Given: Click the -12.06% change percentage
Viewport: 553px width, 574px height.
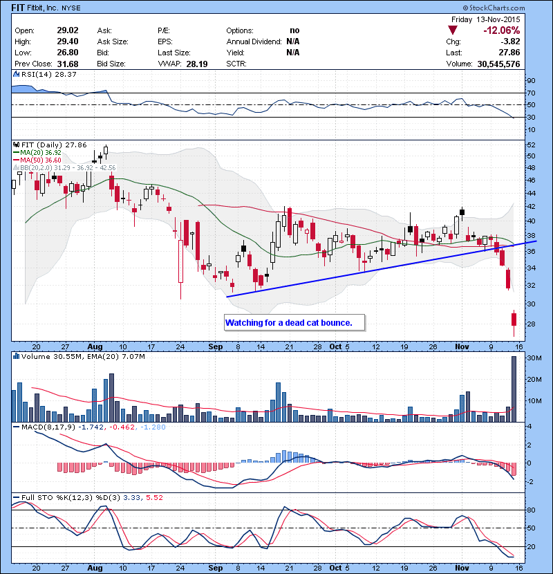Looking at the screenshot, I should [501, 30].
